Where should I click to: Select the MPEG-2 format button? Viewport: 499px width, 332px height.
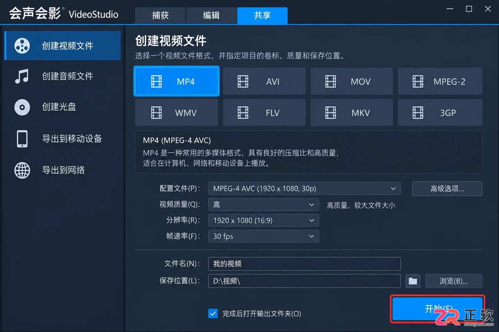[440, 81]
